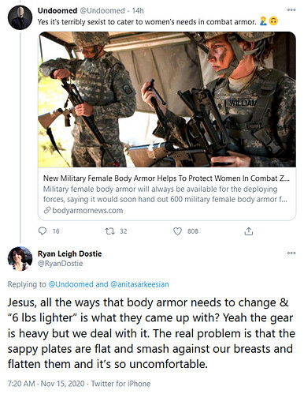The width and height of the screenshot is (304, 394).
Task: Click the 7:20 AM Nov 15, 2020 timestamp
Action: pyautogui.click(x=46, y=384)
